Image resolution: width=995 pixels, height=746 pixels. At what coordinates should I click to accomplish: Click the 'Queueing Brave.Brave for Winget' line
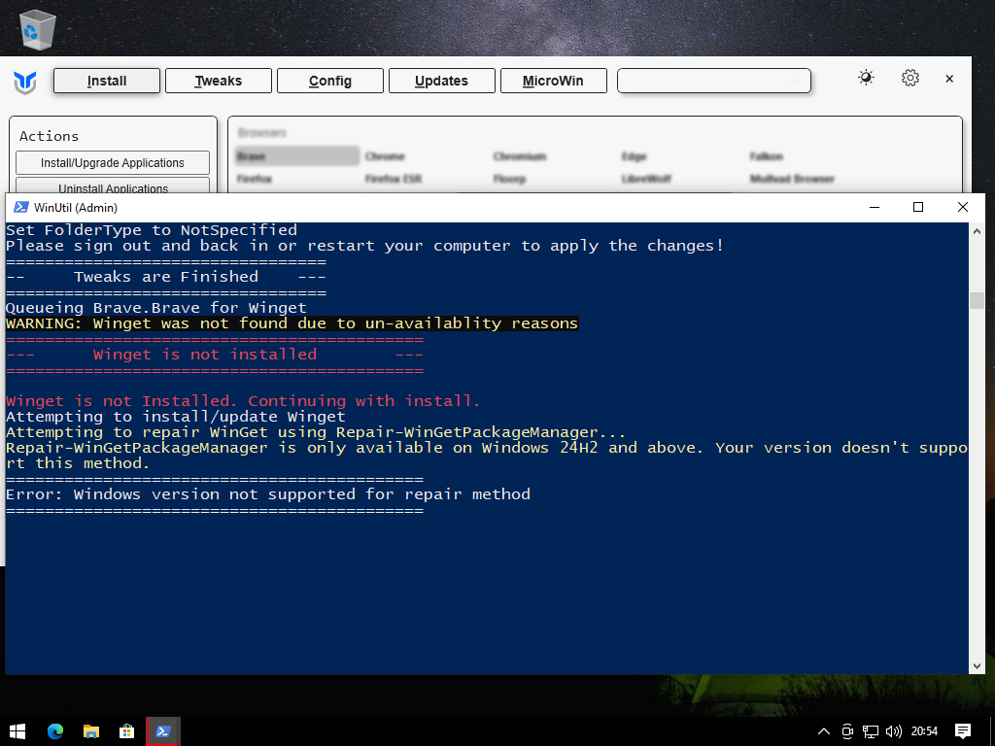click(156, 308)
